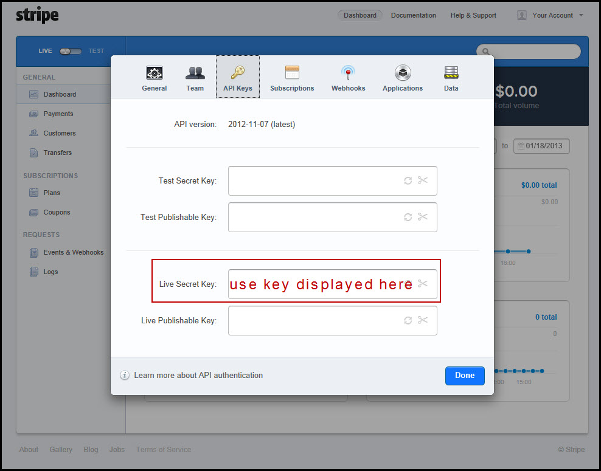
Task: Open Logs in the sidebar
Action: [x=50, y=272]
